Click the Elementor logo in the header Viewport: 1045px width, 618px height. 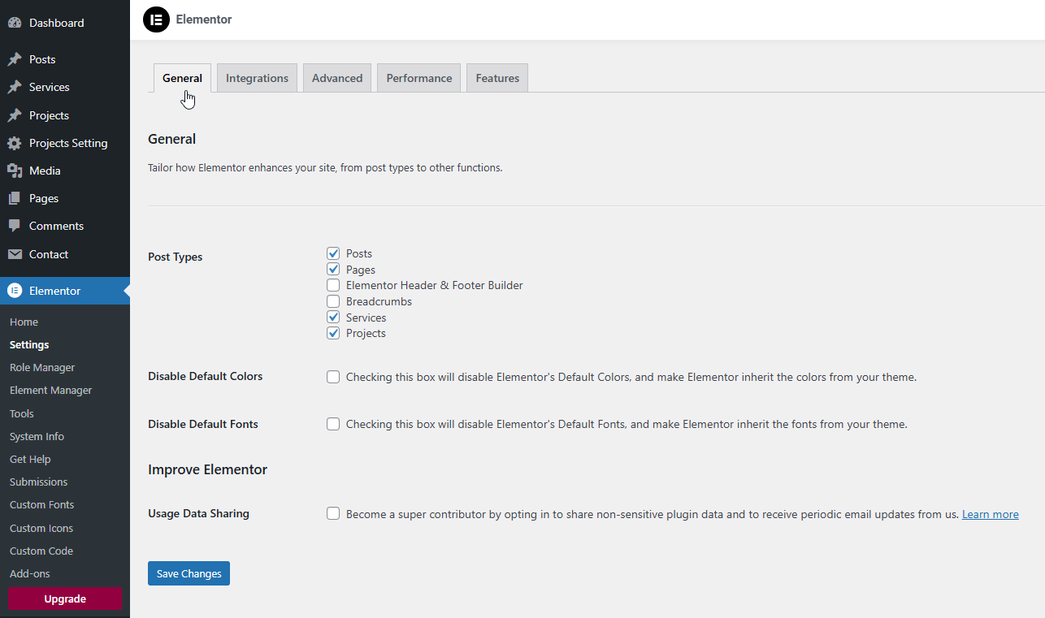[156, 19]
